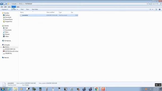Select HP_RECOVERY (D:) drive

point(9,49)
